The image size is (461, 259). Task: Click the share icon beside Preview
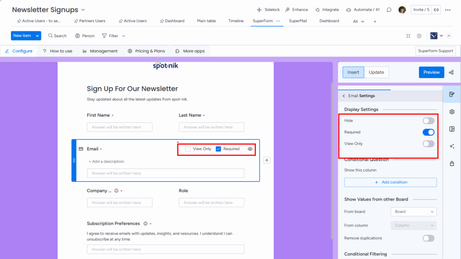451,73
